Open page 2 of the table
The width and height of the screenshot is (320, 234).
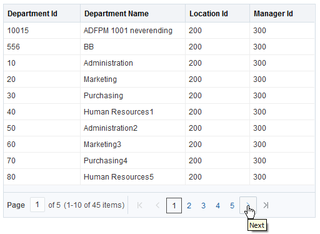189,206
